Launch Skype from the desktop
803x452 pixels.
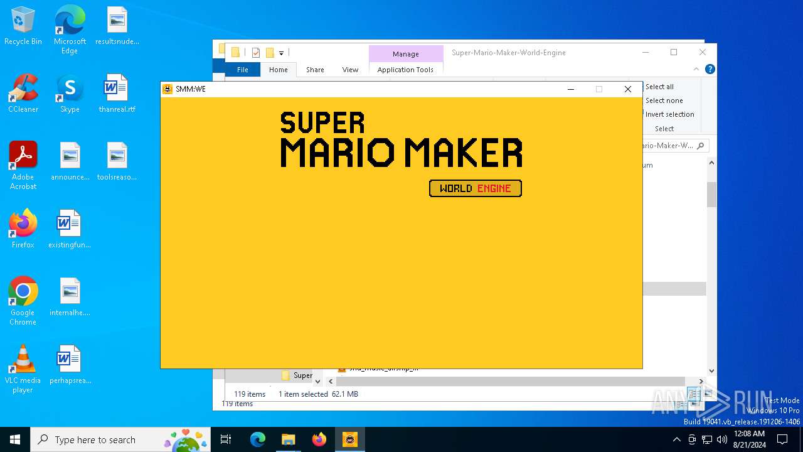coord(70,94)
